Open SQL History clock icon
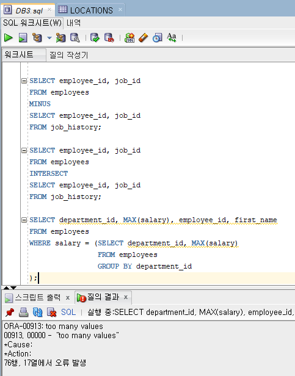Image resolution: width=295 pixels, height=376 pixels. [158, 38]
